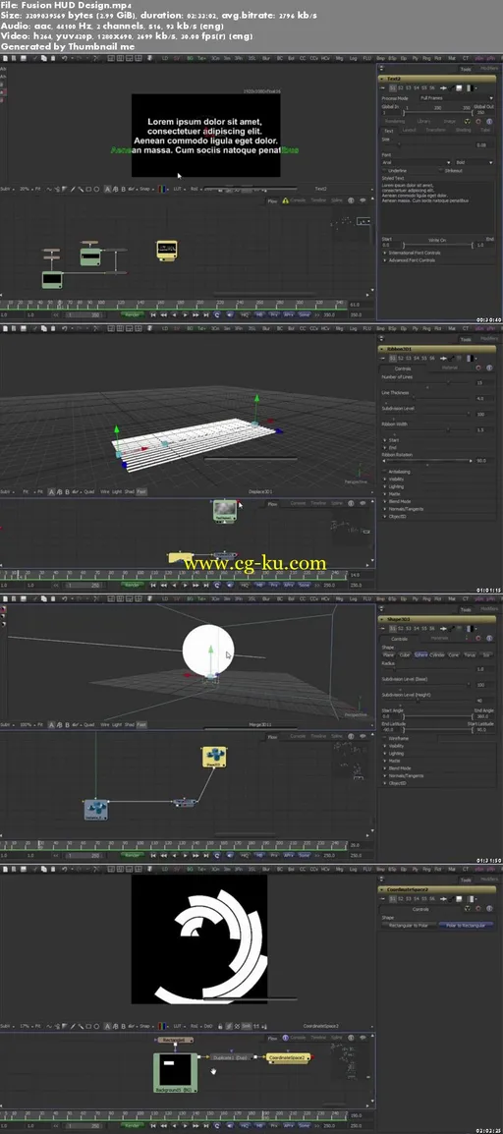This screenshot has width=503, height=1134.
Task: Choose the Cone shape in Shape3D controls
Action: pos(454,654)
